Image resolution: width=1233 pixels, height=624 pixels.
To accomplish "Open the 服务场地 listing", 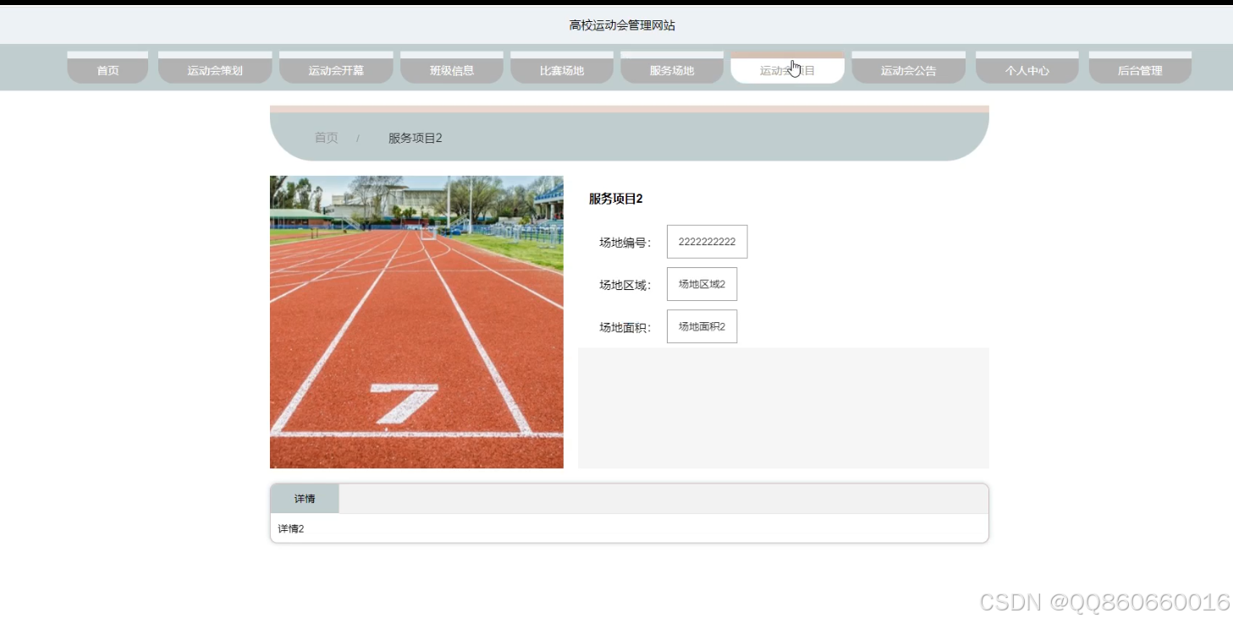I will point(671,70).
